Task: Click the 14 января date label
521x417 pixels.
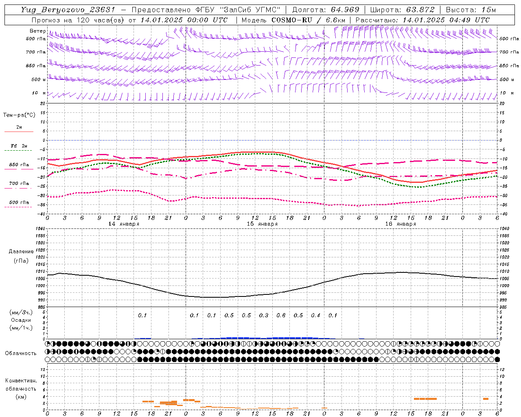Action: [124, 224]
